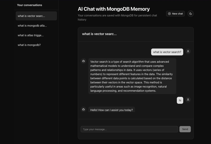Focus the Type your message field
Image resolution: width=211 pixels, height=144 pixels.
pos(129,129)
